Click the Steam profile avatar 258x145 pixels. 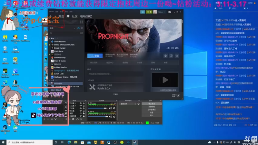point(155,12)
